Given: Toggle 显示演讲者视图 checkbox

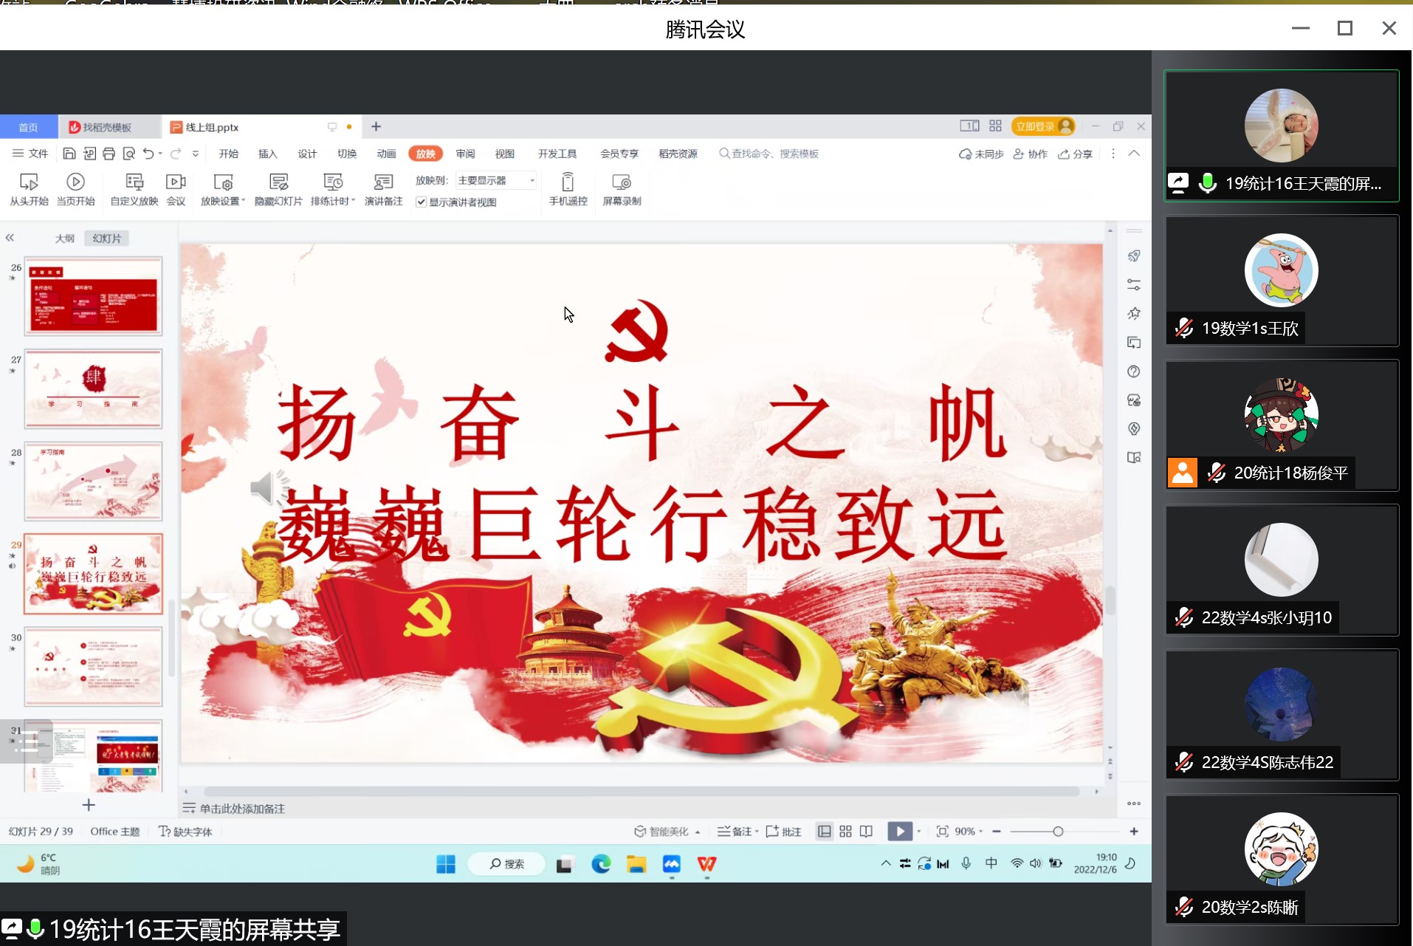Looking at the screenshot, I should pyautogui.click(x=421, y=202).
